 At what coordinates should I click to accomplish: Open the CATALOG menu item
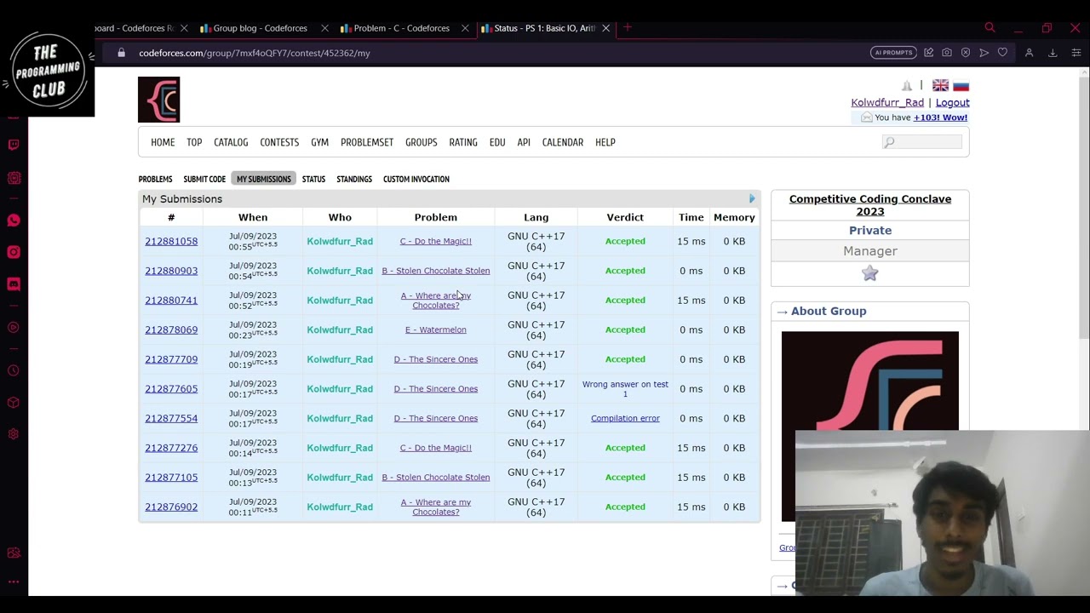231,142
